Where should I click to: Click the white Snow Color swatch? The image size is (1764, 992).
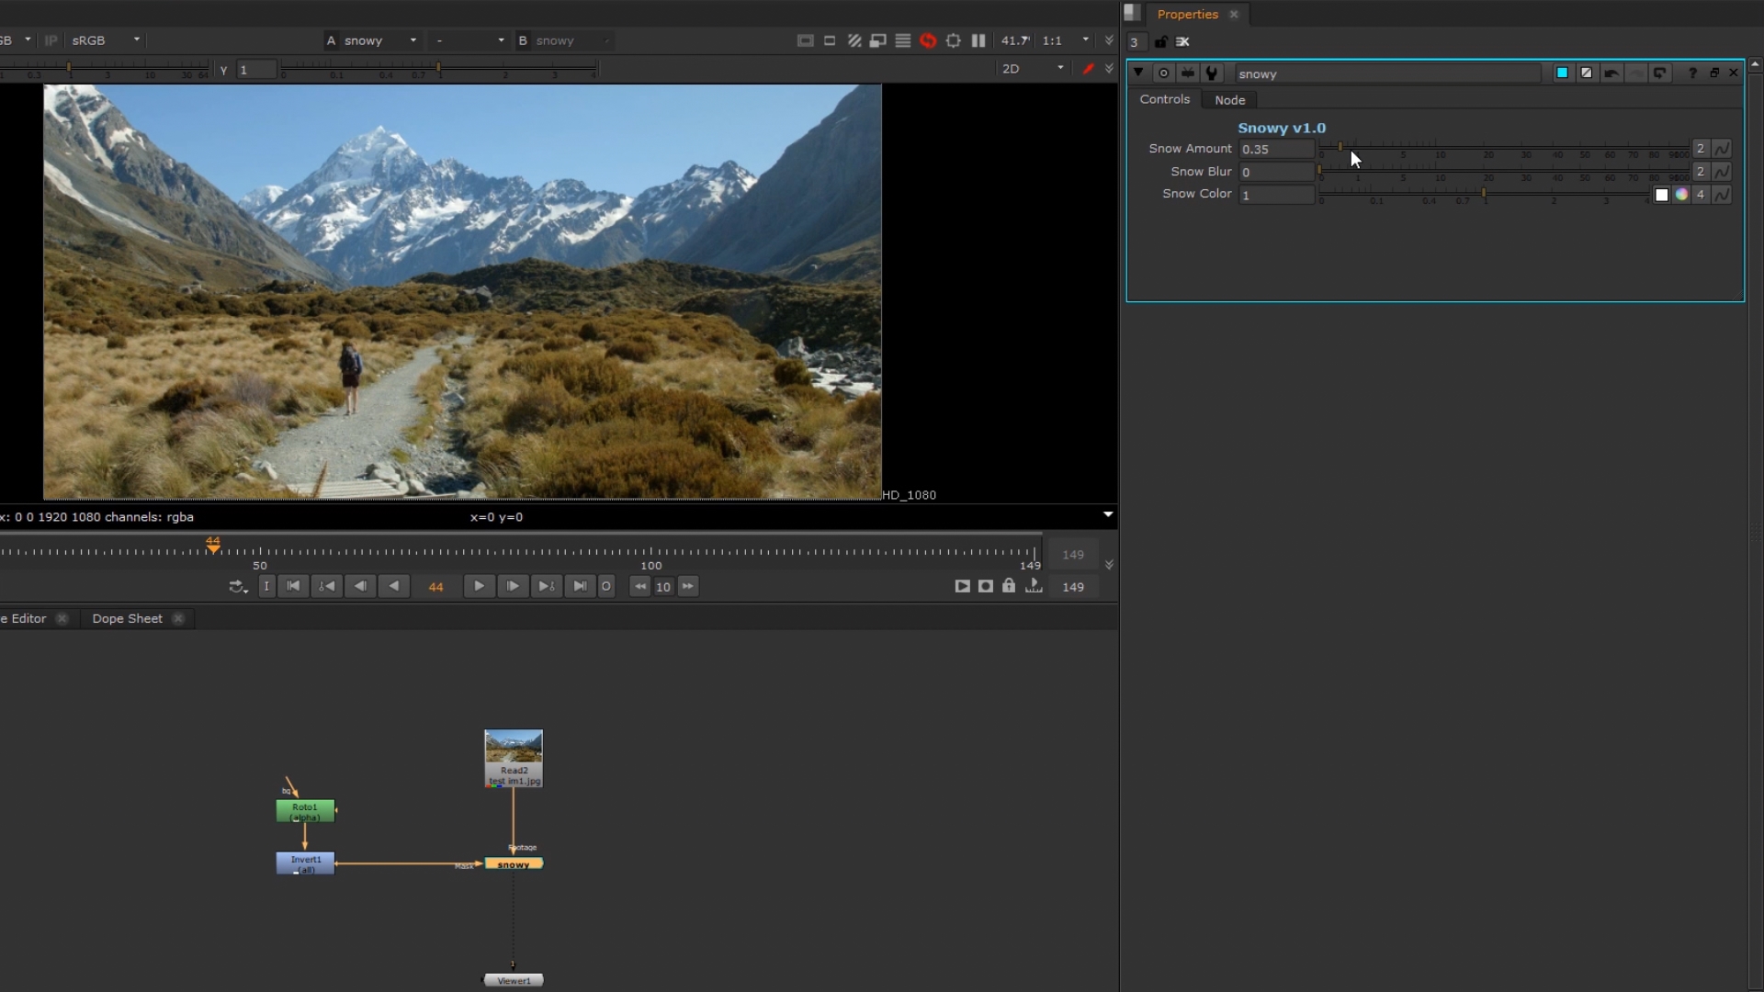coord(1661,195)
